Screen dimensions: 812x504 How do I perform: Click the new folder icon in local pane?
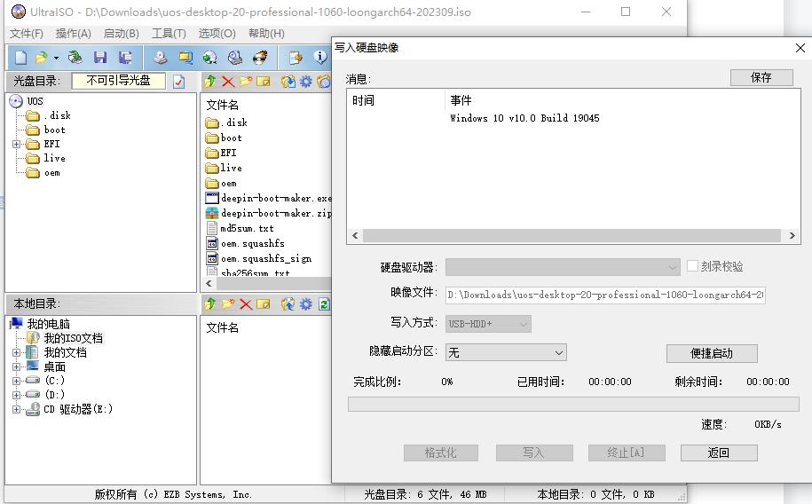point(228,304)
